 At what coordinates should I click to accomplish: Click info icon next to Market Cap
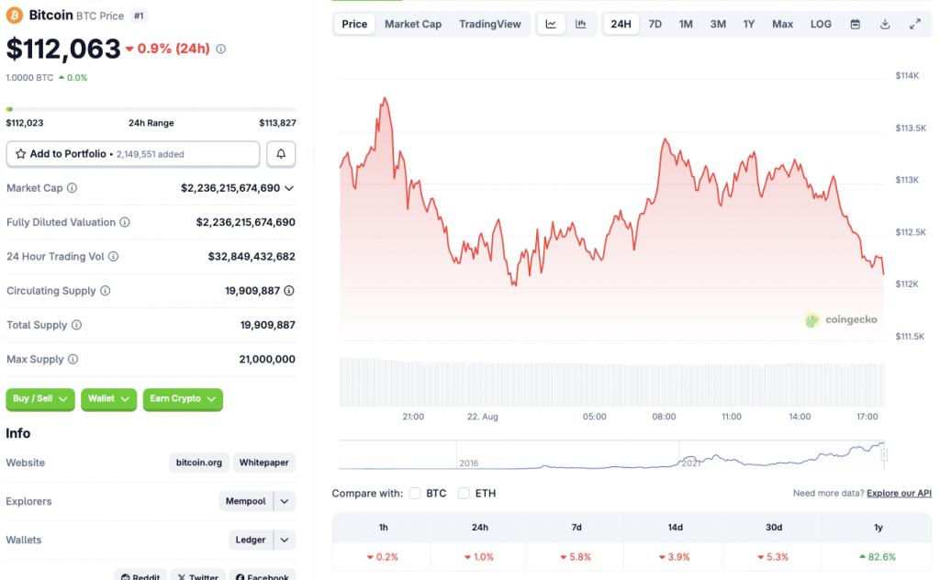click(73, 188)
